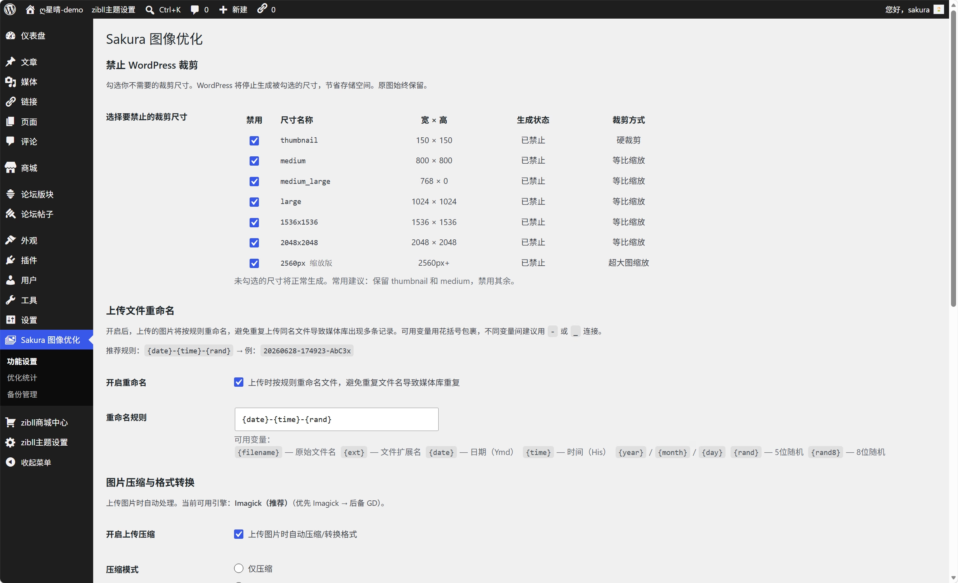Open the comments bubble icon in admin bar
This screenshot has width=958, height=583.
pos(195,10)
